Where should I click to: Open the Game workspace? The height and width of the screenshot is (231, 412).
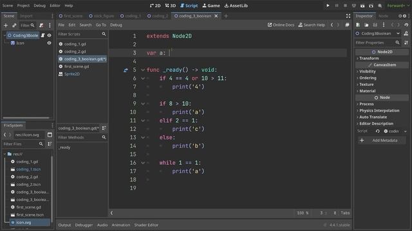[x=211, y=6]
